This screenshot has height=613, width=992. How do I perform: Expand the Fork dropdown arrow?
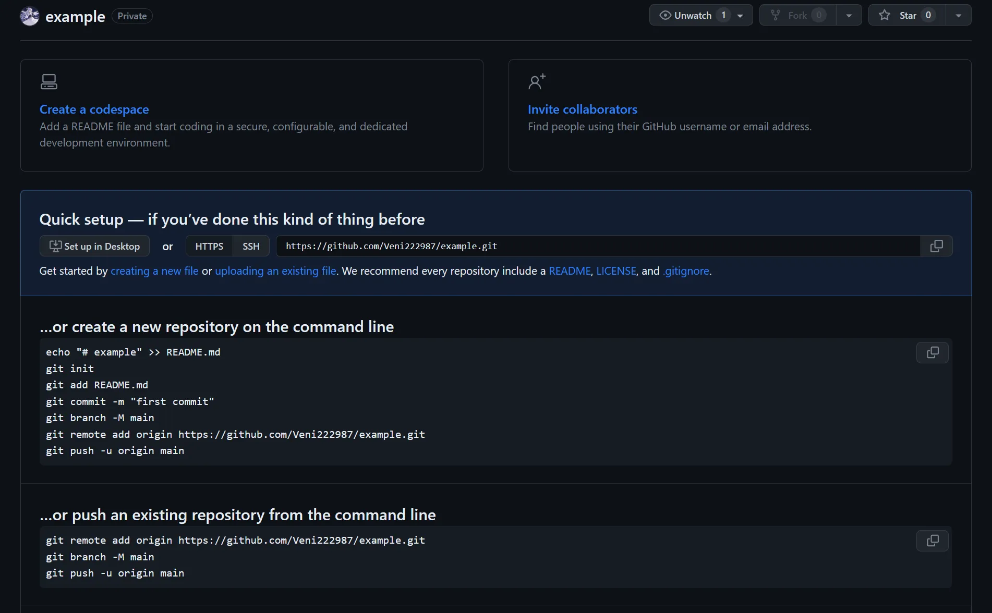coord(849,15)
